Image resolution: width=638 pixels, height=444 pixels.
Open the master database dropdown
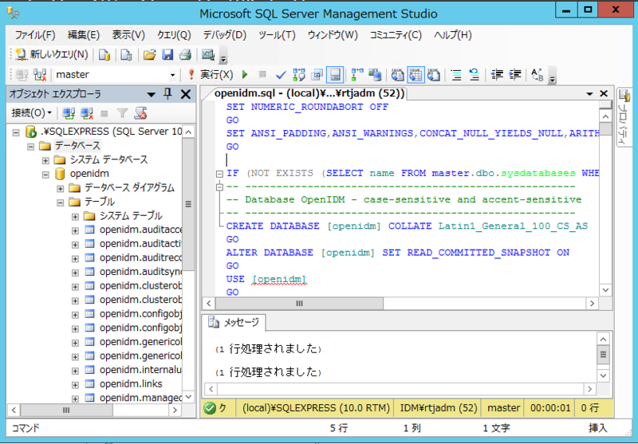172,75
